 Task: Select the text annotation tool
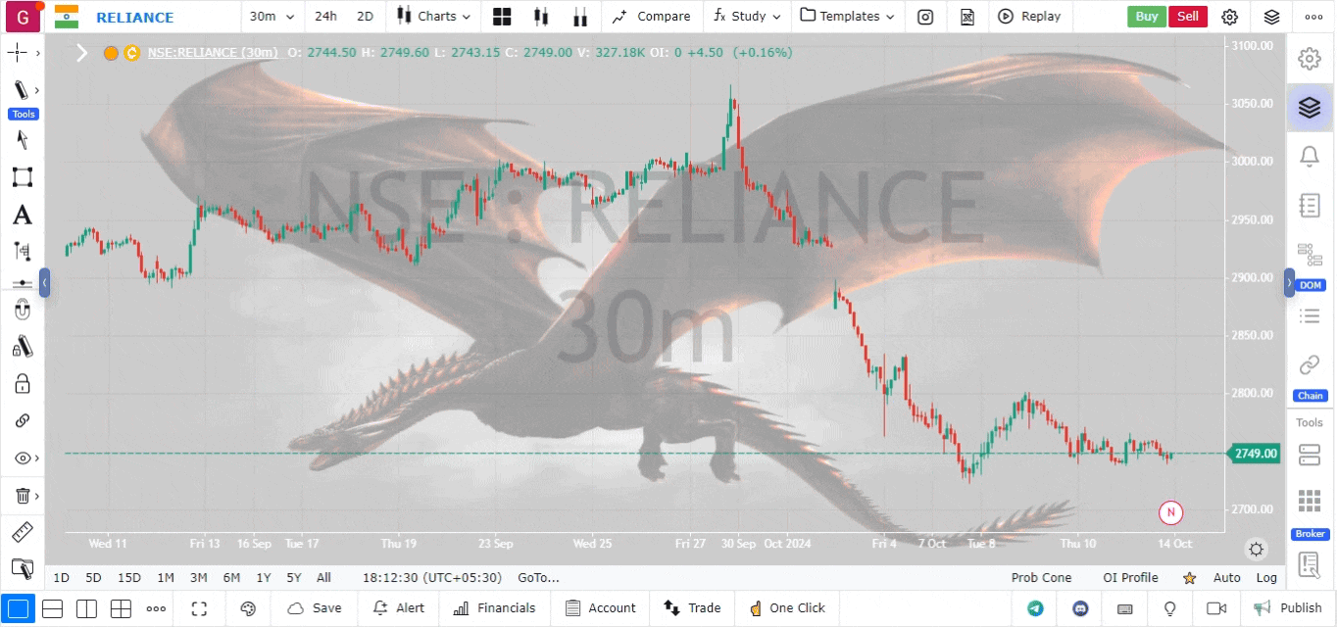click(x=22, y=216)
